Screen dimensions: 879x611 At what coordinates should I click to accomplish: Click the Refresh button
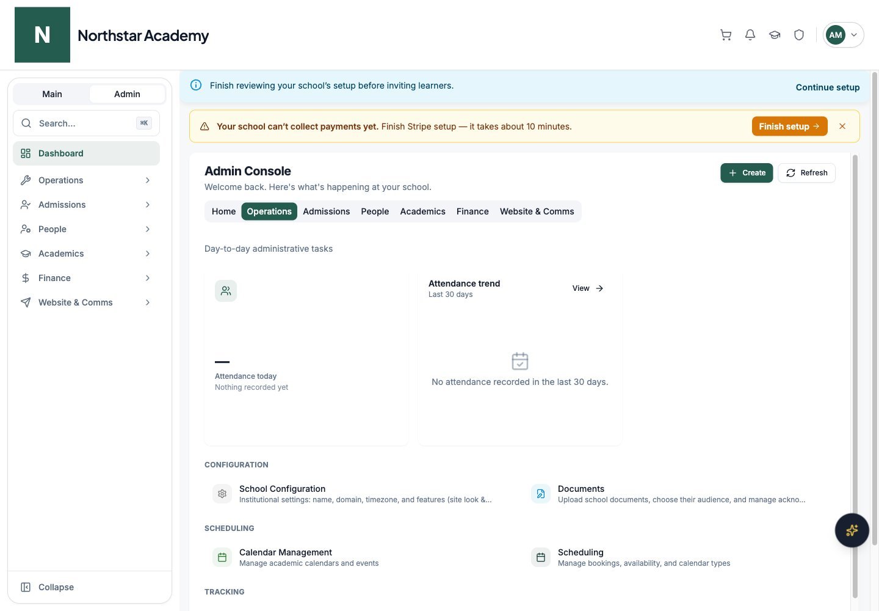(x=806, y=173)
